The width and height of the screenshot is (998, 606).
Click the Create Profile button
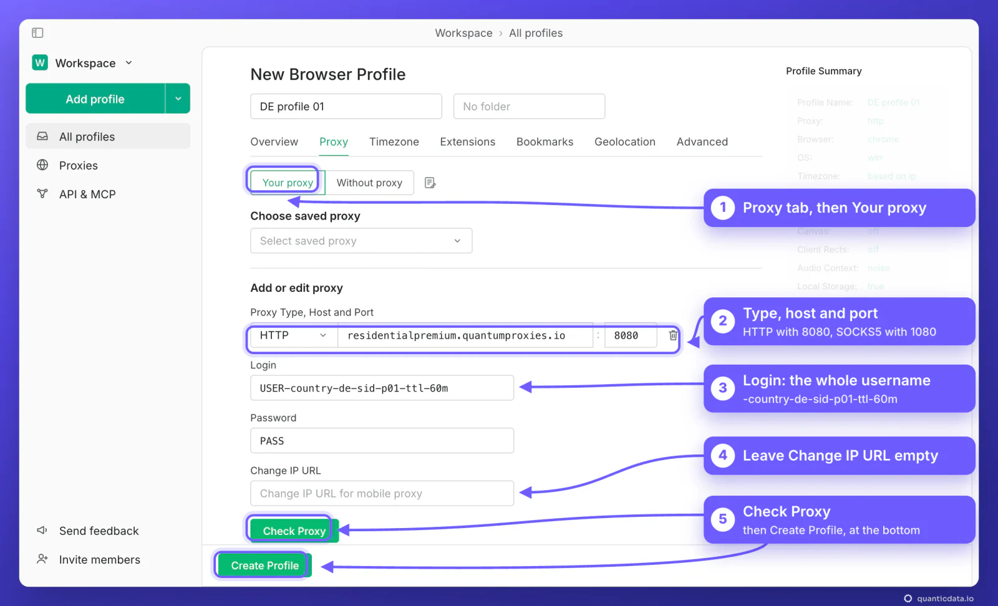(x=265, y=565)
